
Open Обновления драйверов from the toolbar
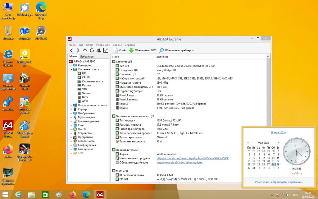[x=176, y=50]
